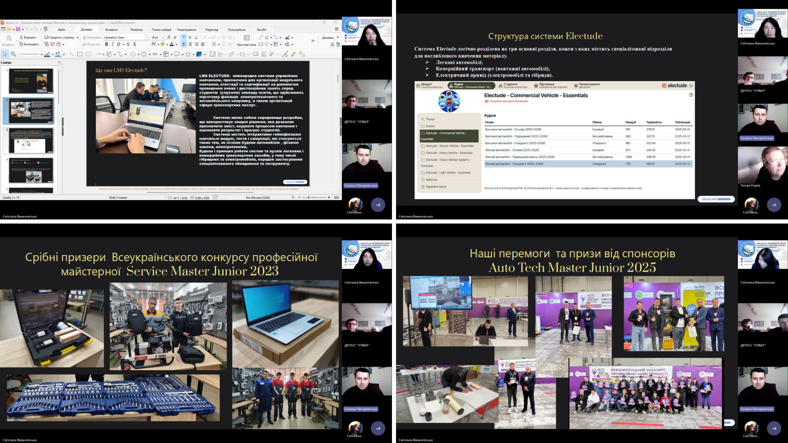Screen dimensions: 788x443
Task: Select slide 3 thumbnail in Слайди panel
Action: [31, 140]
